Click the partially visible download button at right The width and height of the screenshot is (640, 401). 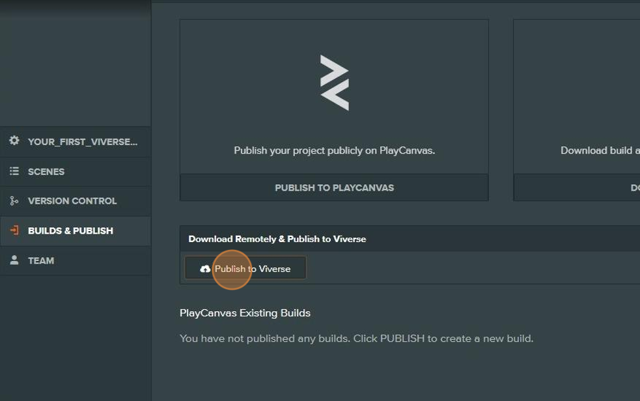tap(577, 187)
